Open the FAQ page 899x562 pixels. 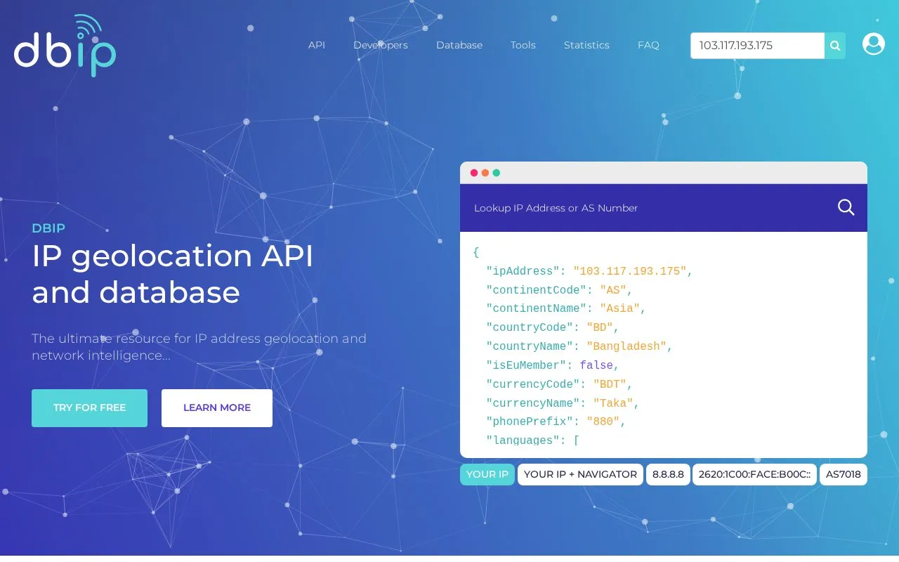648,45
